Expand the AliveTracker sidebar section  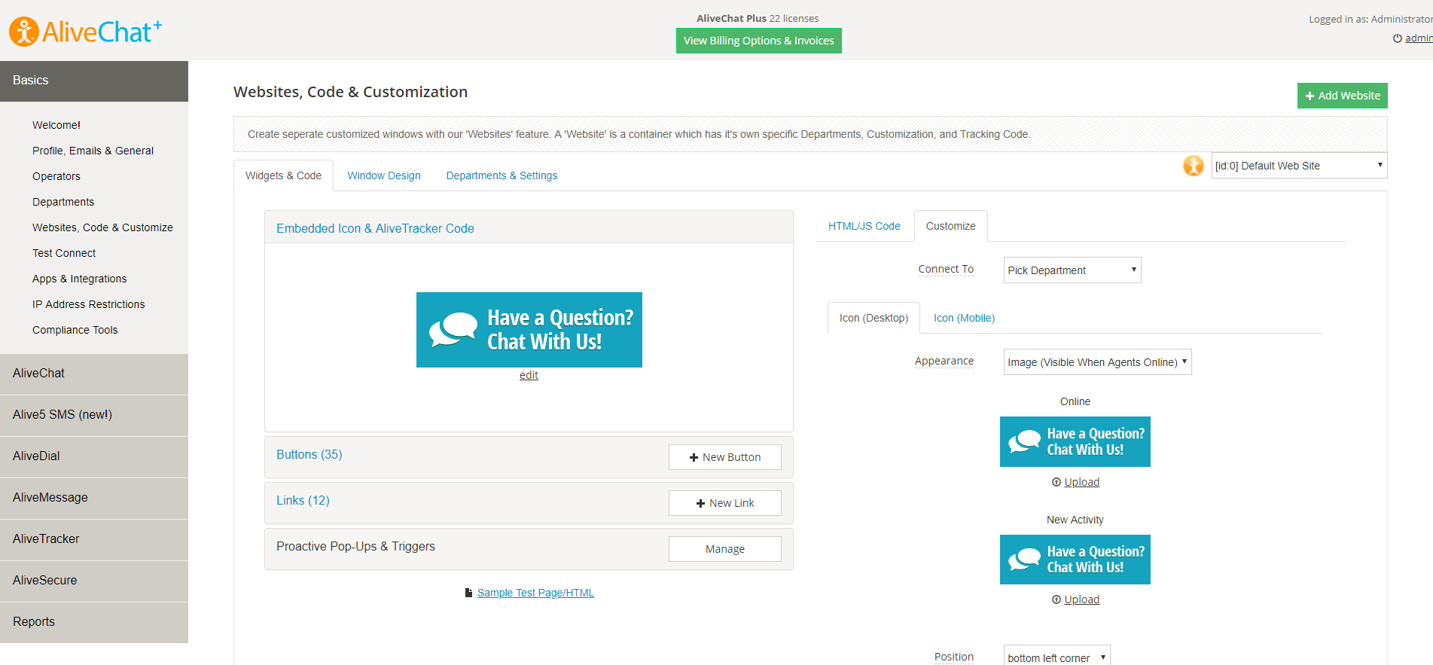pyautogui.click(x=94, y=539)
